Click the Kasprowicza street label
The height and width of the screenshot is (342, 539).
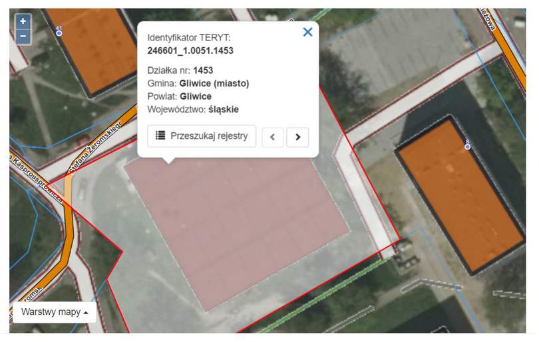click(37, 179)
